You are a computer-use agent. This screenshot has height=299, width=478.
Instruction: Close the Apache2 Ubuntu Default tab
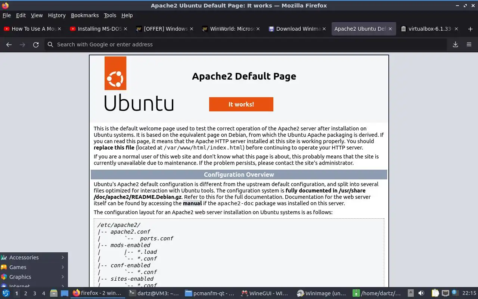tap(390, 29)
